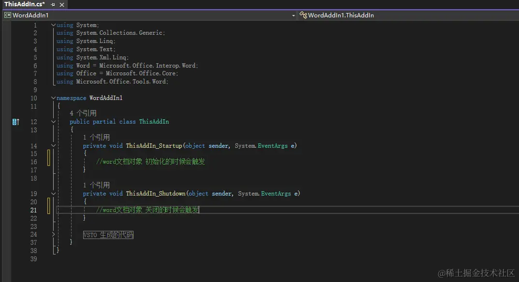Click 'Microsoft.Office.Core' on line 7

141,73
